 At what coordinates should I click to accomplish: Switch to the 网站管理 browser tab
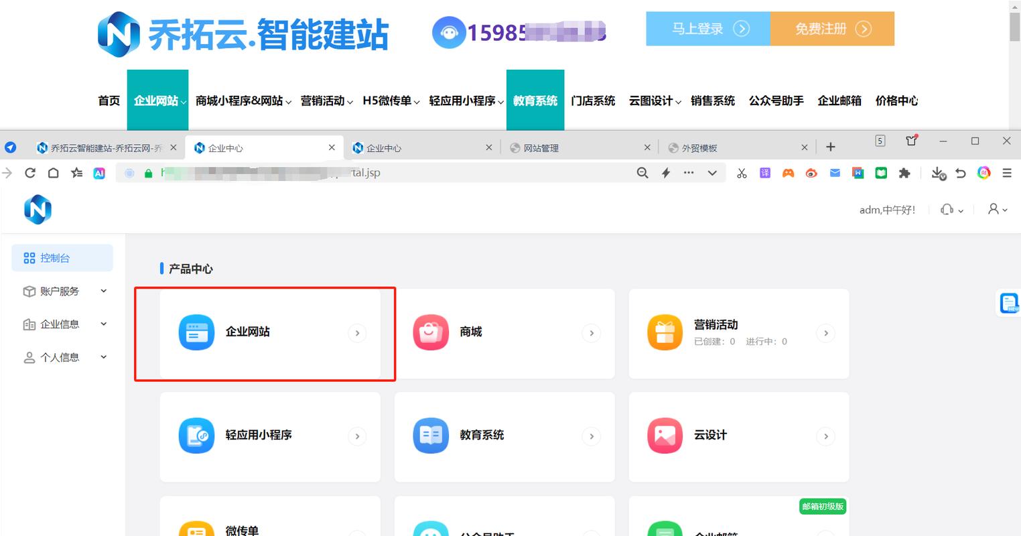(x=543, y=147)
